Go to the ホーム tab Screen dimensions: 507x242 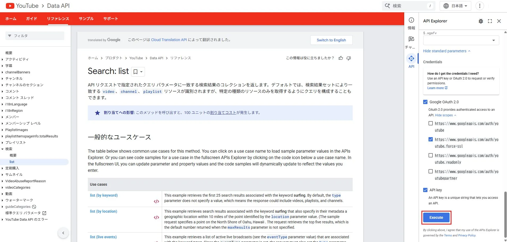[x=11, y=19]
